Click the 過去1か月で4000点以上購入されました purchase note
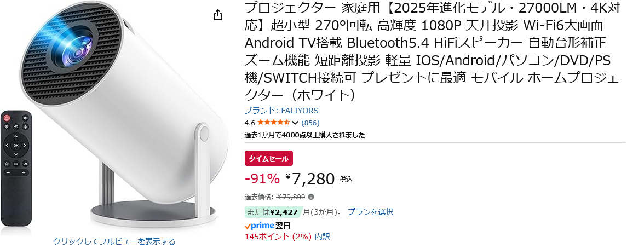 click(304, 135)
